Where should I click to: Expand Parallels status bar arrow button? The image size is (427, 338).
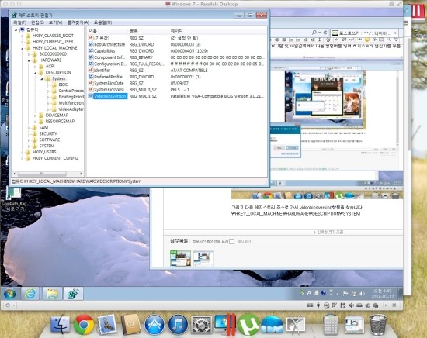click(x=386, y=305)
